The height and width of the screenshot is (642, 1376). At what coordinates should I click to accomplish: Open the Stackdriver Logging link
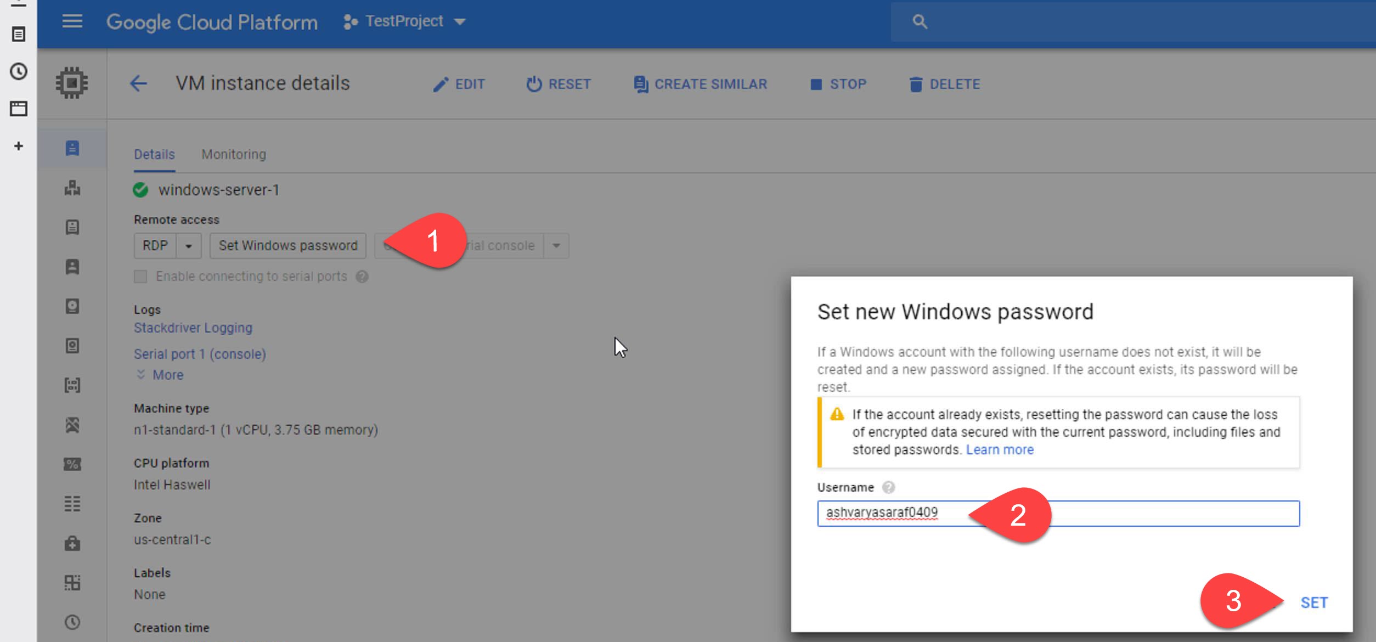pyautogui.click(x=193, y=328)
